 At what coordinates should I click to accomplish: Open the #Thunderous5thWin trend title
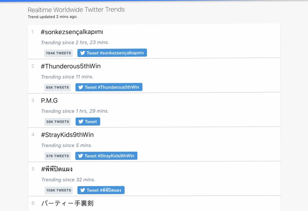(71, 66)
